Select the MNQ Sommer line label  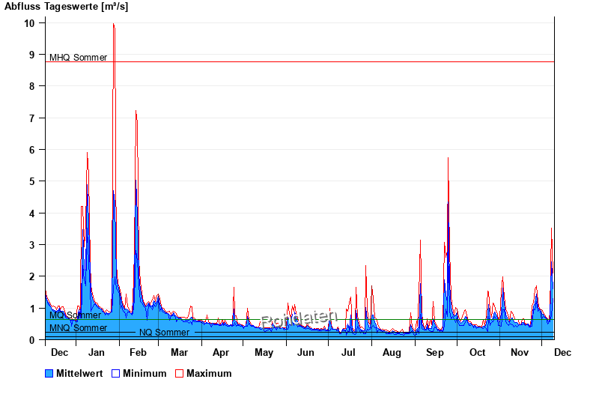[x=78, y=328]
